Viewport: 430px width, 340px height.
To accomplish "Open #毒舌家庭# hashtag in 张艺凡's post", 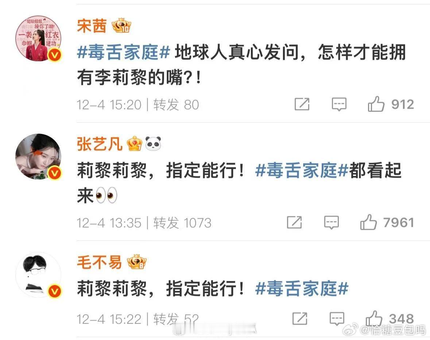I will pos(302,170).
